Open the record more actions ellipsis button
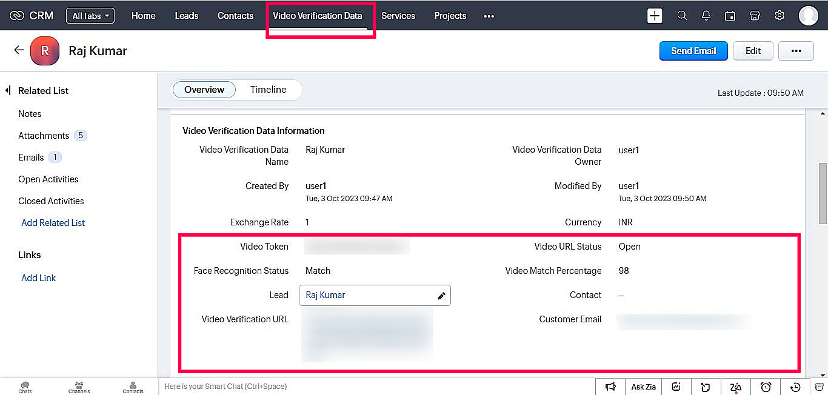 (x=796, y=51)
